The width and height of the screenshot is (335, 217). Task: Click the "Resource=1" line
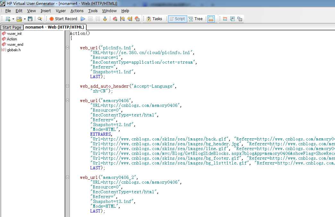106,57
